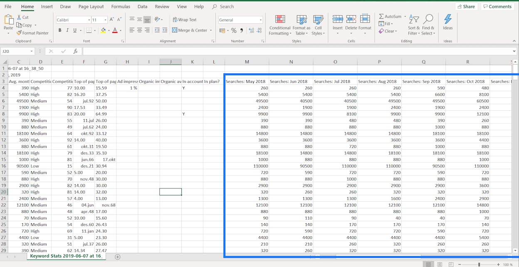Open Sort & Filter menu
519x267 pixels.
(414, 25)
